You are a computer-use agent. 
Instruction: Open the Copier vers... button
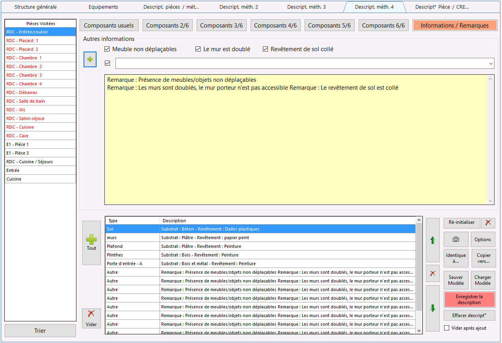(483, 258)
